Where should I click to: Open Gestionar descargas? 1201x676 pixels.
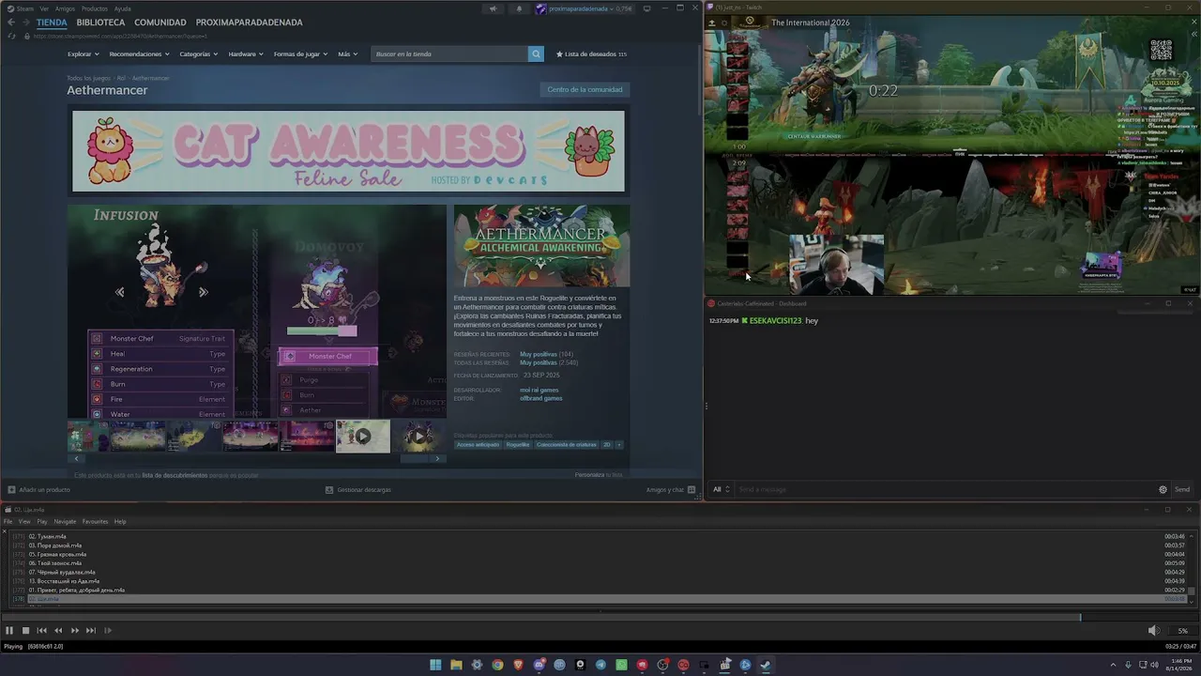(358, 489)
